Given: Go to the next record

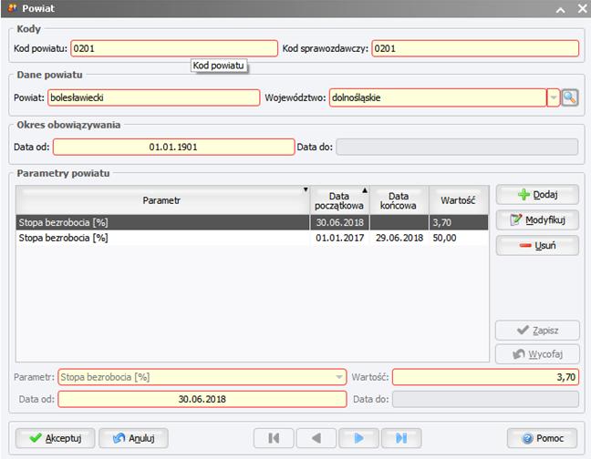Looking at the screenshot, I should pyautogui.click(x=358, y=438).
